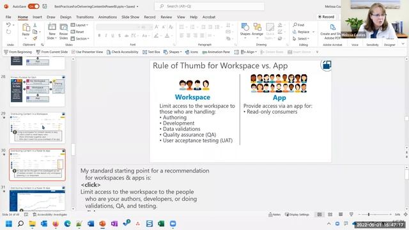Click the Clear All Formatting icon
Image resolution: width=409 pixels, height=230 pixels.
pos(171,27)
